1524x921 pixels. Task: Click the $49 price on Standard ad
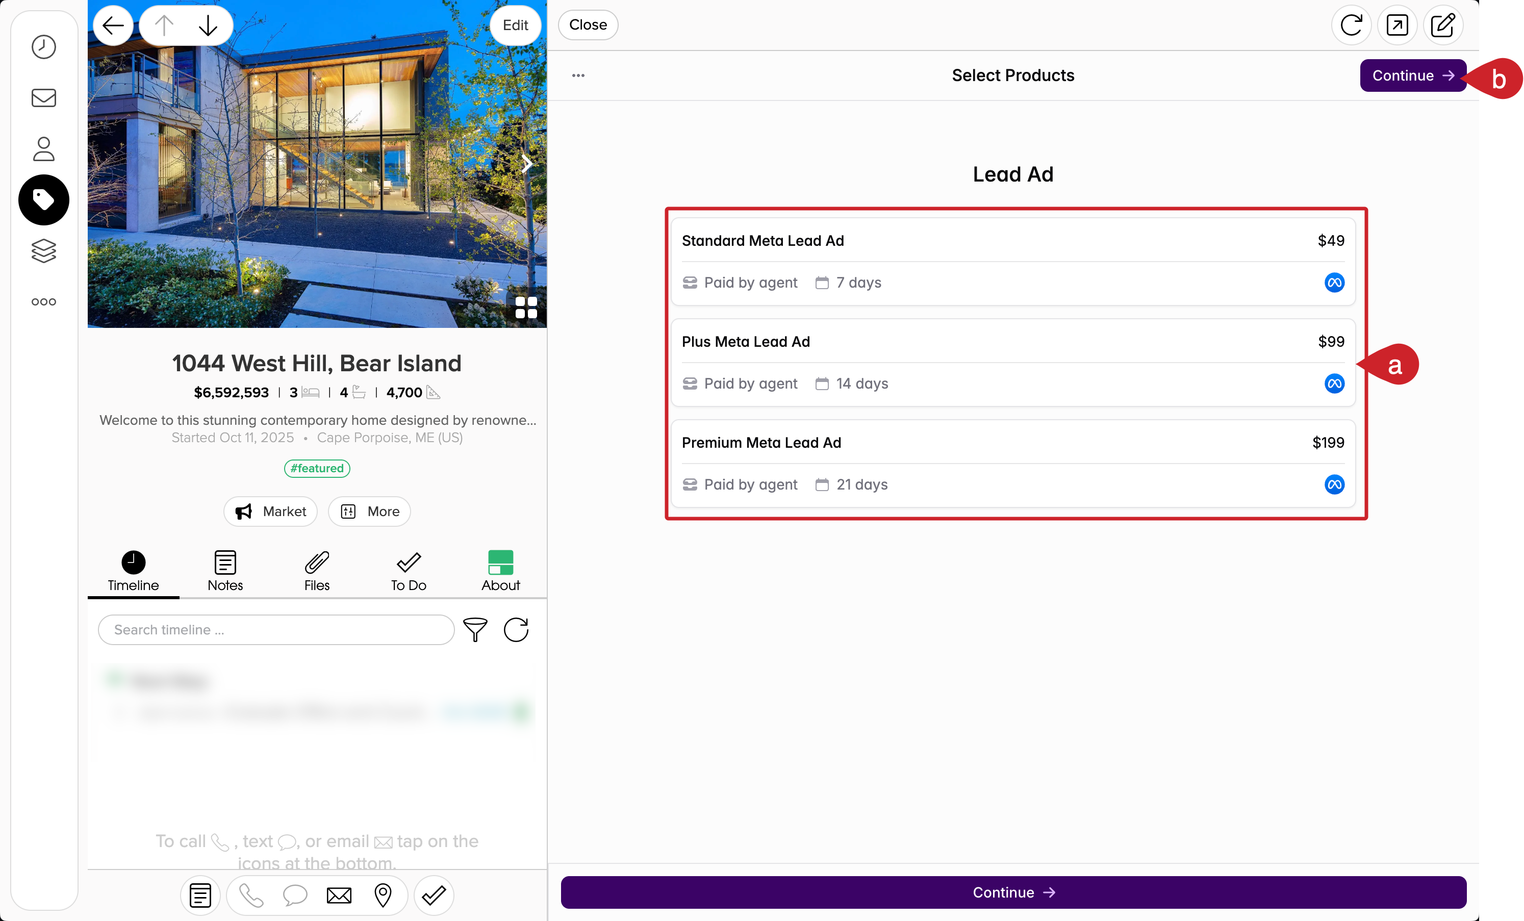click(x=1330, y=241)
